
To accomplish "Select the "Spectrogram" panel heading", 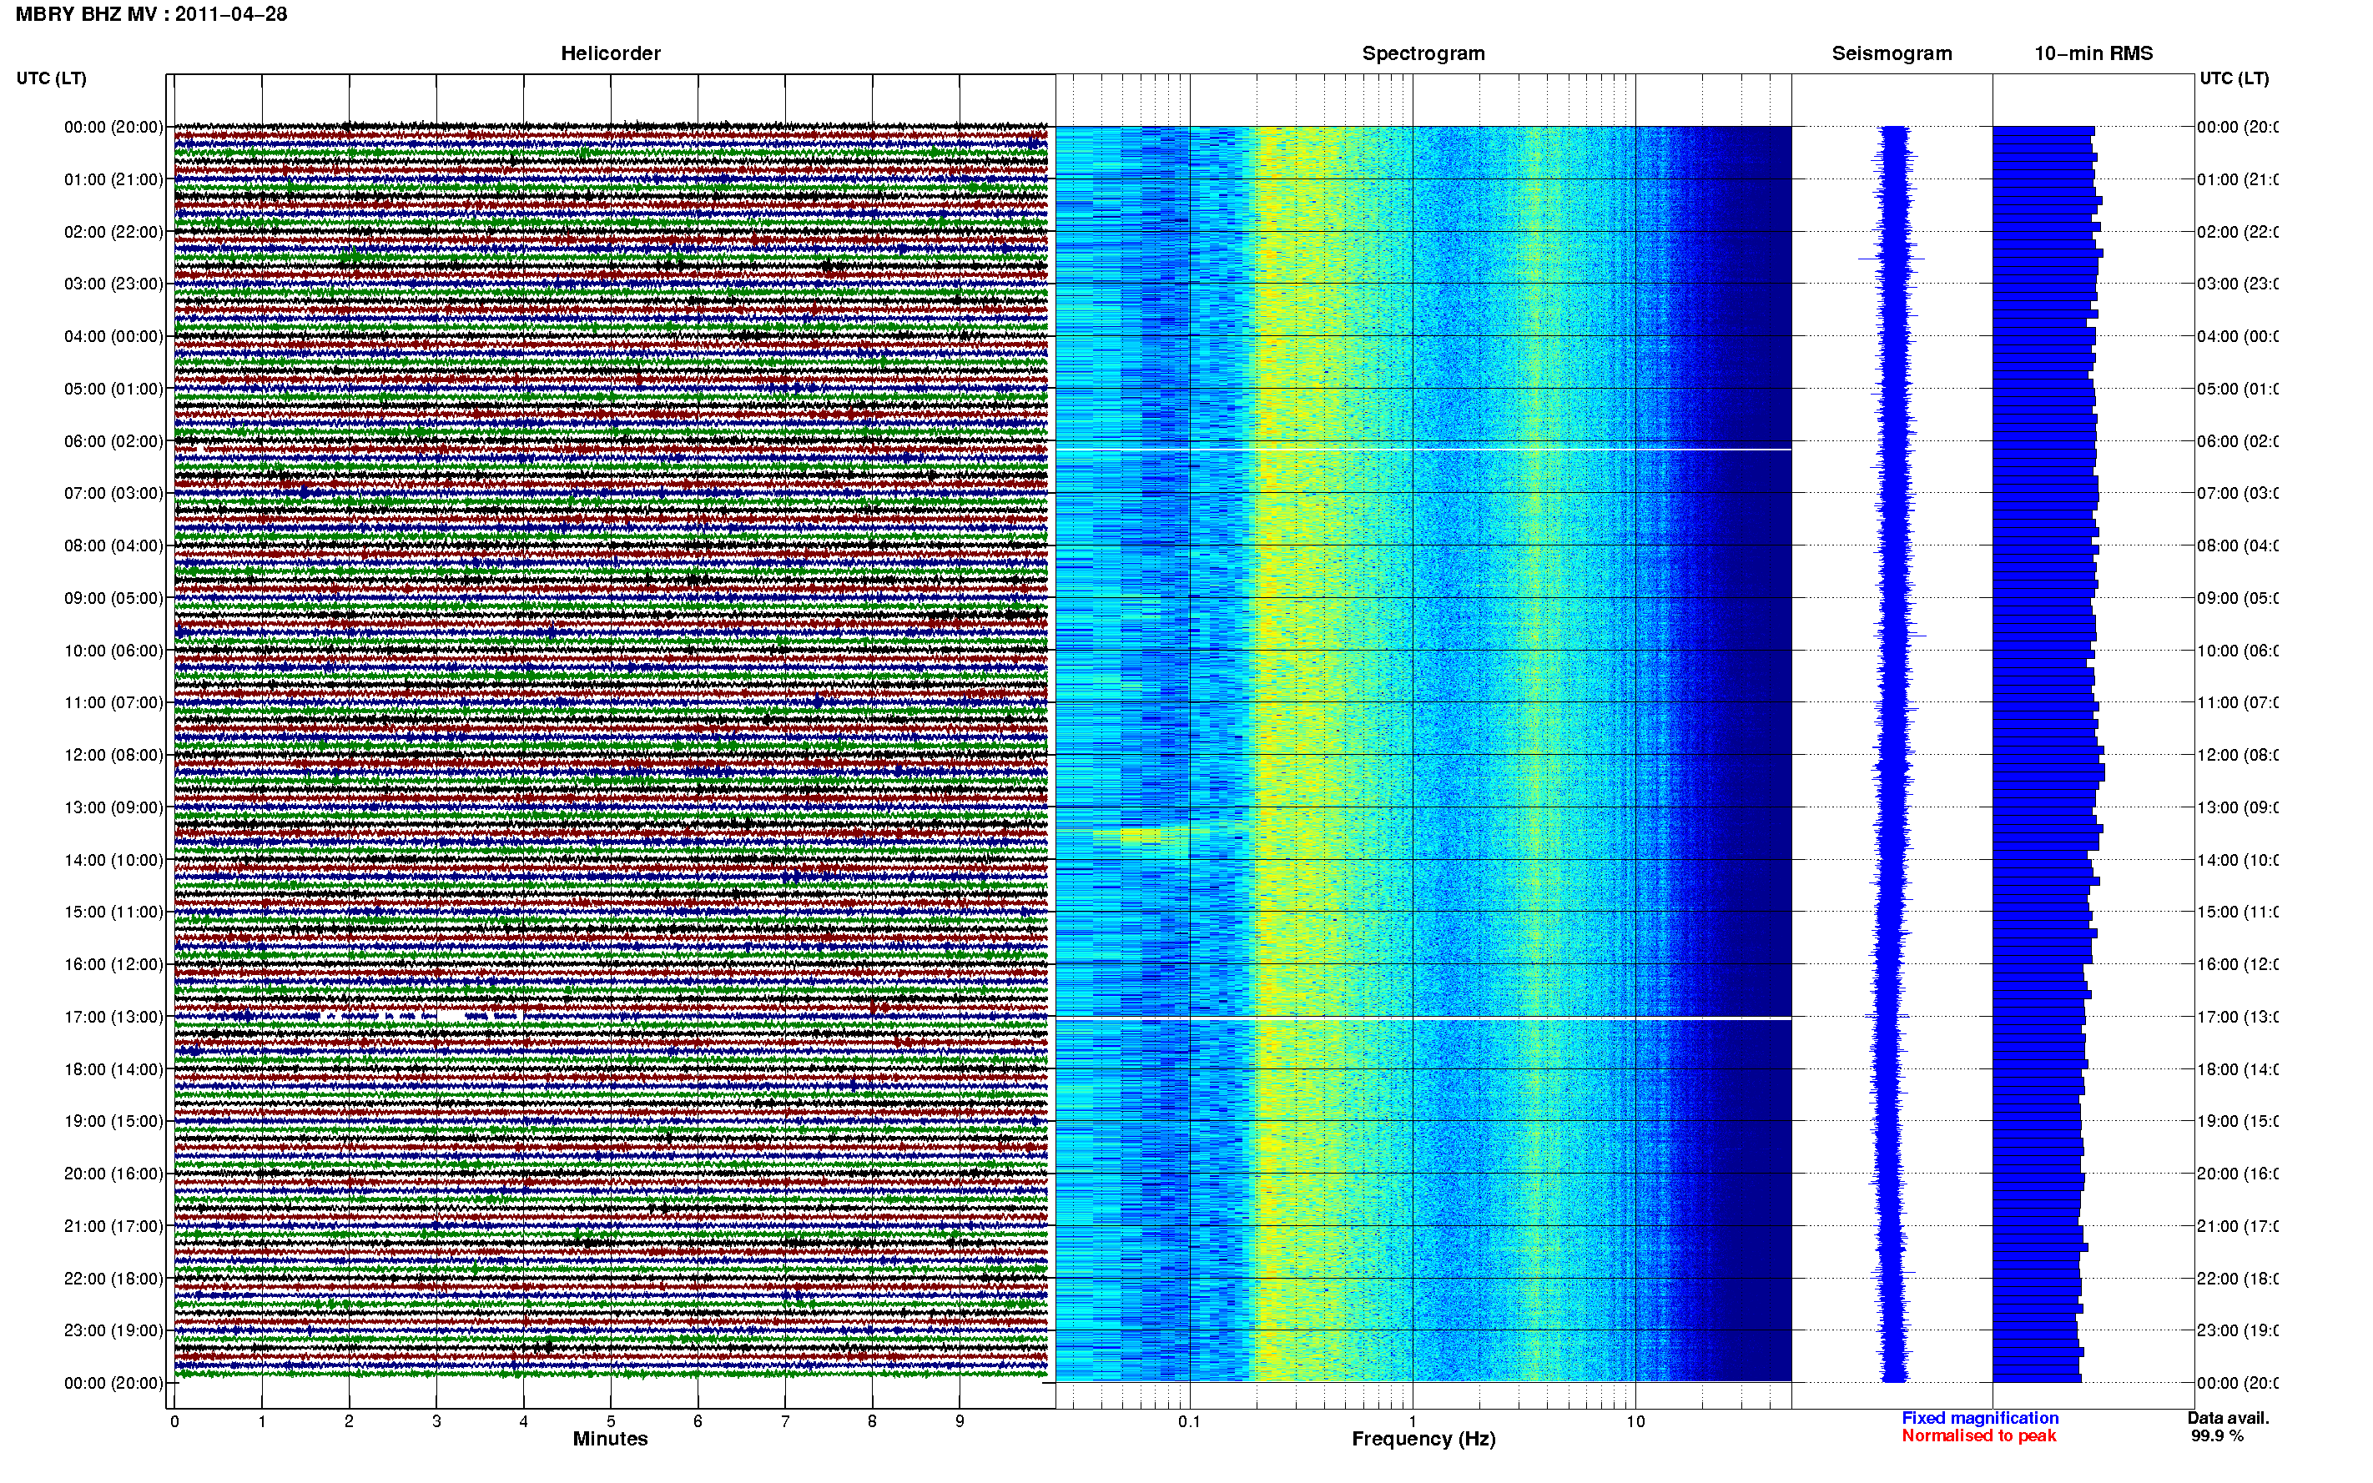I will coord(1423,54).
